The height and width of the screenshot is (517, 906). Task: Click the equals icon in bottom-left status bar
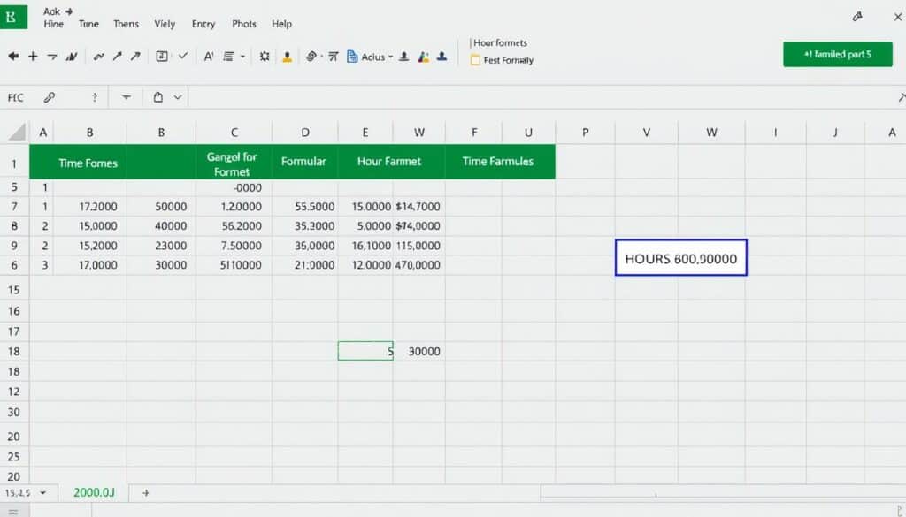pyautogui.click(x=12, y=512)
